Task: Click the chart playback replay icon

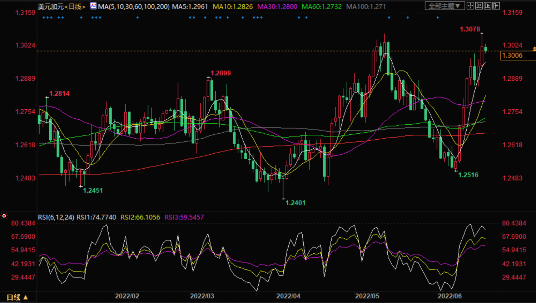Action: pos(487,6)
